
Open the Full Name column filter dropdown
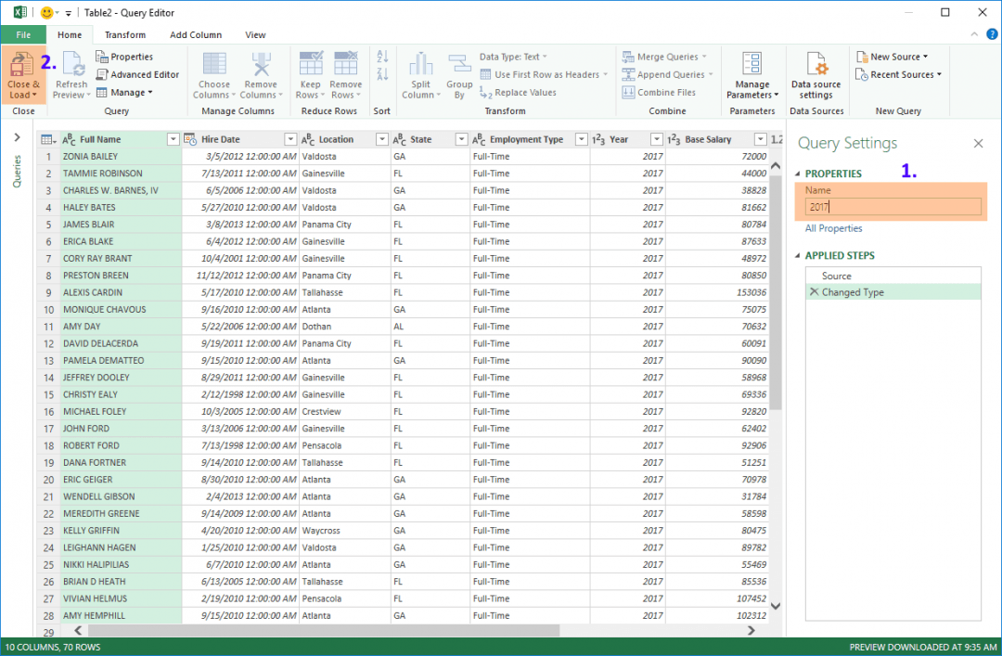pyautogui.click(x=173, y=138)
